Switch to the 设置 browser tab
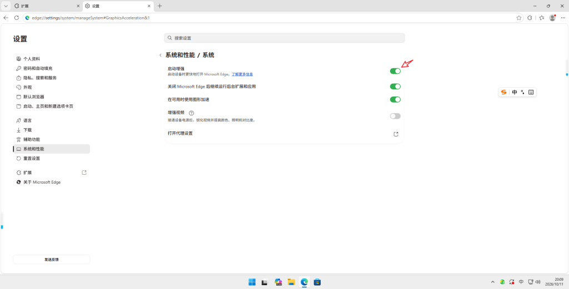Screen dimensions: 569x289 click(x=118, y=6)
